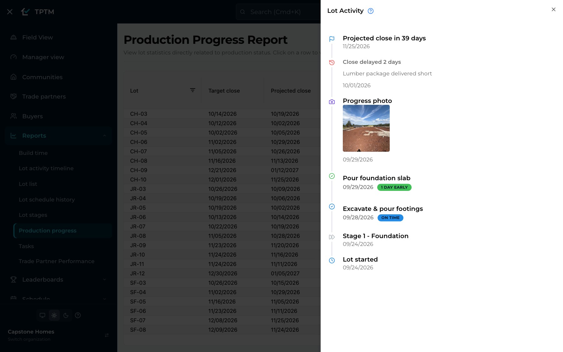Focus the Search (Cmd+K) field
This screenshot has height=352, width=563.
(278, 12)
